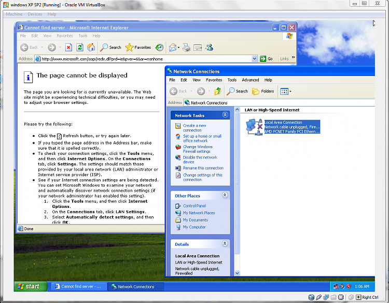Screen dimensions: 389x303
Task: Click the Forward button in Network Connections
Action: pyautogui.click(x=201, y=91)
